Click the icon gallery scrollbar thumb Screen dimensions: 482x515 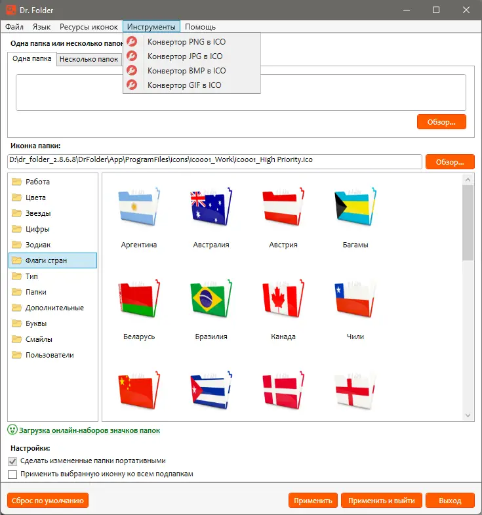pyautogui.click(x=468, y=222)
